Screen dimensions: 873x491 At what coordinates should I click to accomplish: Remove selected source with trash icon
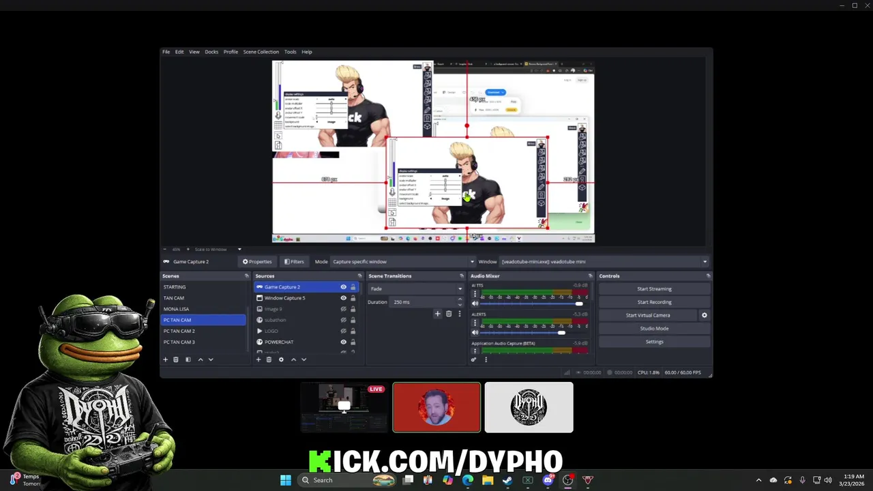point(269,359)
